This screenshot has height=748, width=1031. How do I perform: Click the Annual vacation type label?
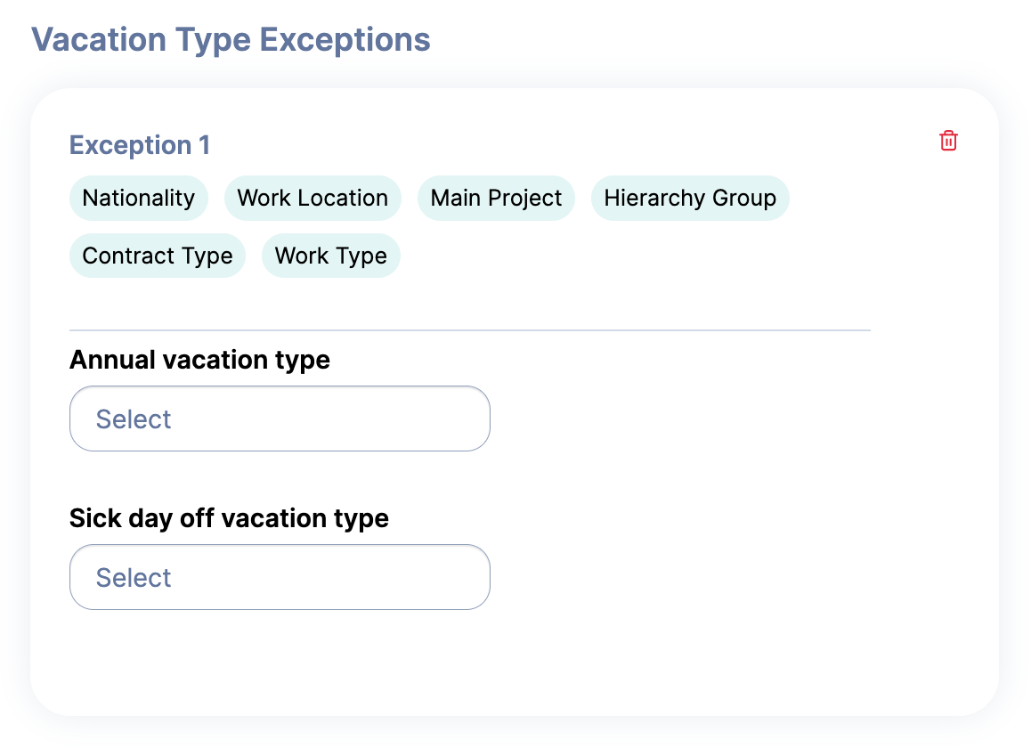[x=199, y=360]
